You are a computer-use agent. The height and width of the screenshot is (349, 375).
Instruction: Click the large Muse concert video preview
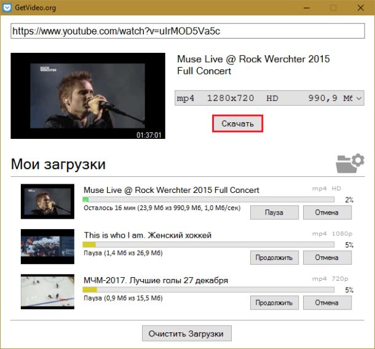tap(88, 96)
